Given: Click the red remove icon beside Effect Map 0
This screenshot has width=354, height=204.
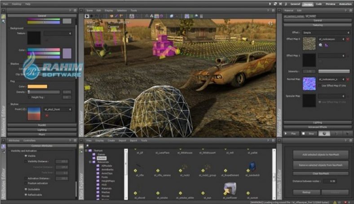Looking at the screenshot, I should click(x=347, y=39).
